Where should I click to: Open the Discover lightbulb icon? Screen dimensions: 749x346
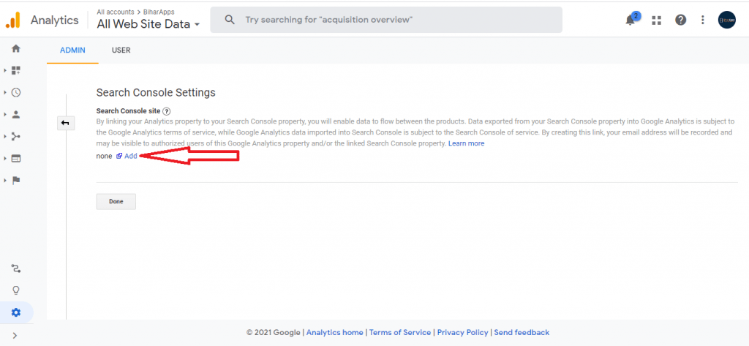(16, 290)
